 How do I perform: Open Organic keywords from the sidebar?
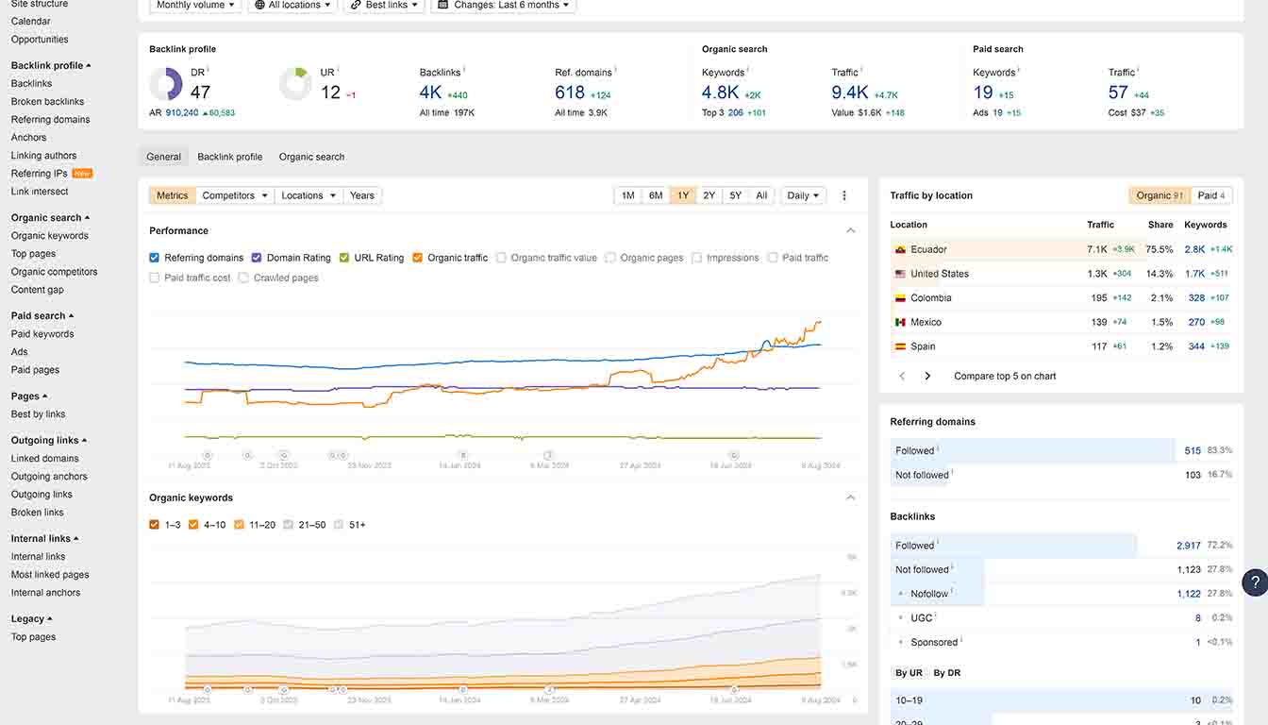pyautogui.click(x=49, y=235)
